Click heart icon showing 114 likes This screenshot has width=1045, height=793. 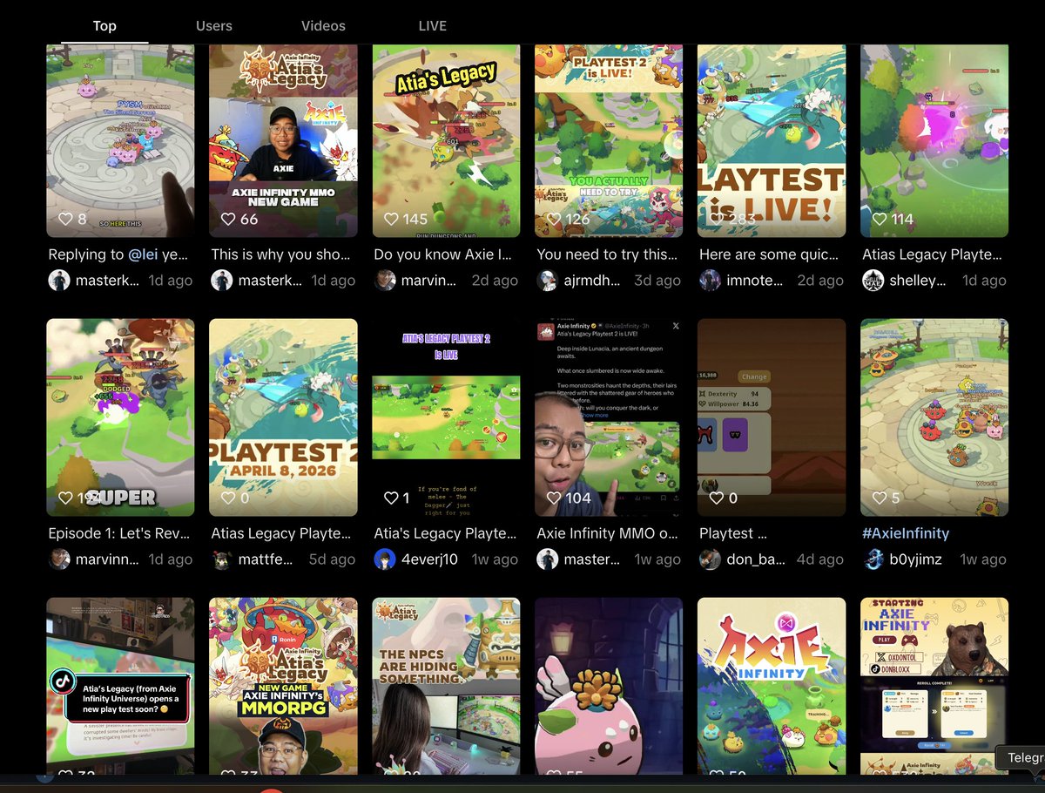click(880, 219)
